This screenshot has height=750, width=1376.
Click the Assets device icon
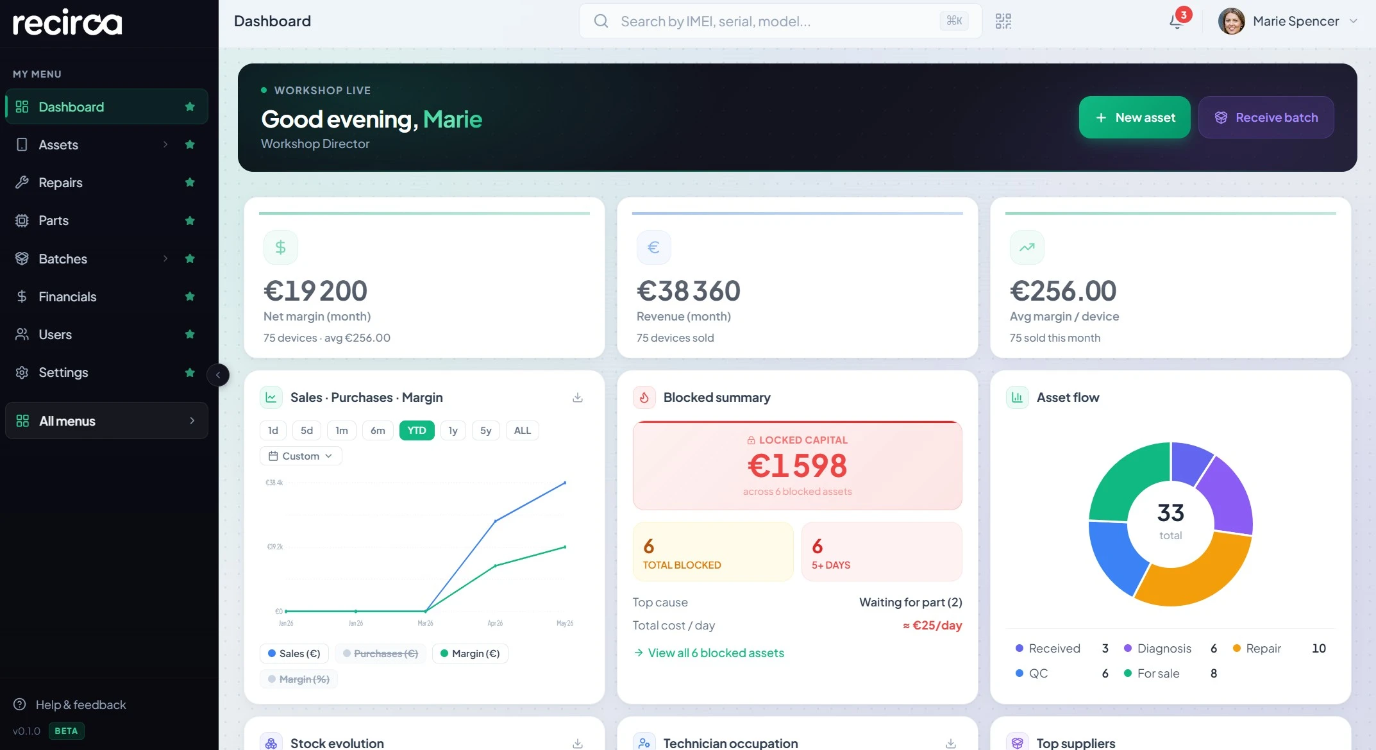(x=22, y=145)
